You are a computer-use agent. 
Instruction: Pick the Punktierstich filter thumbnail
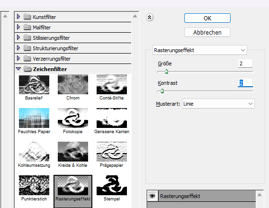pos(34,185)
